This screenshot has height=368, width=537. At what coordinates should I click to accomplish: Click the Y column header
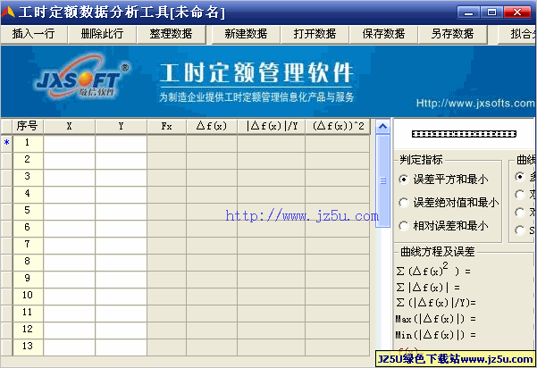click(121, 126)
